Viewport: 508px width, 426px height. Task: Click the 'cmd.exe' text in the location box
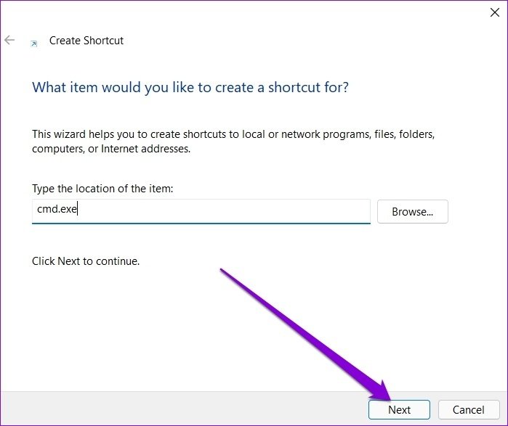pyautogui.click(x=57, y=211)
